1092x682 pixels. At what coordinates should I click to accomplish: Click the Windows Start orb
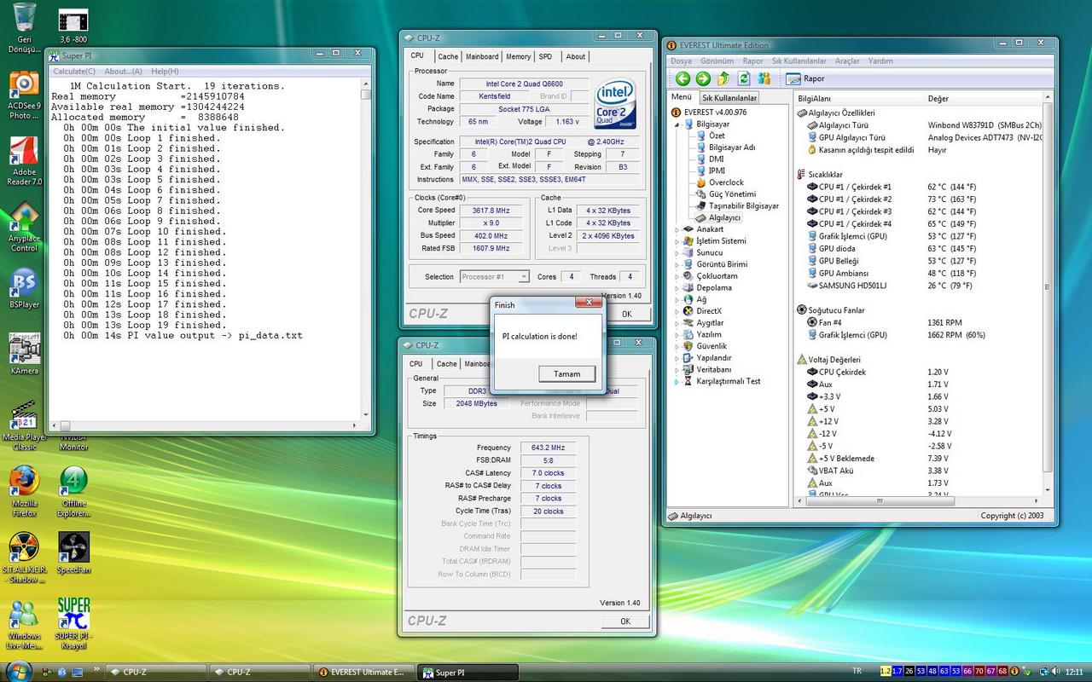(x=18, y=670)
